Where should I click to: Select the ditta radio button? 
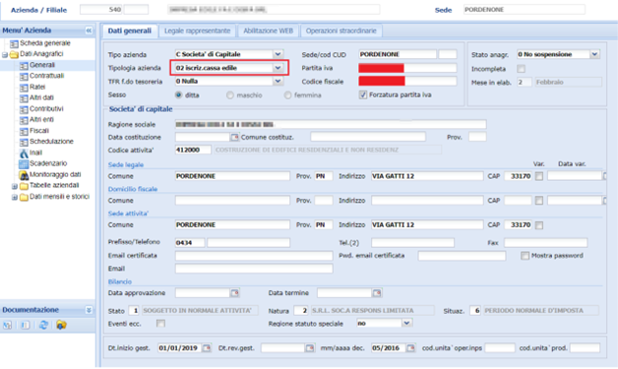[178, 95]
